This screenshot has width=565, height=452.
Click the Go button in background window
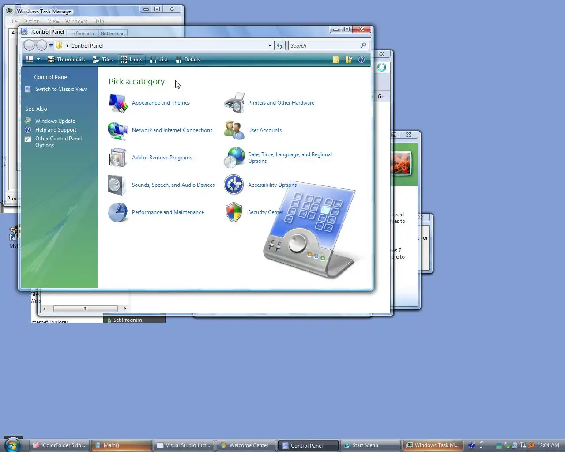(381, 97)
